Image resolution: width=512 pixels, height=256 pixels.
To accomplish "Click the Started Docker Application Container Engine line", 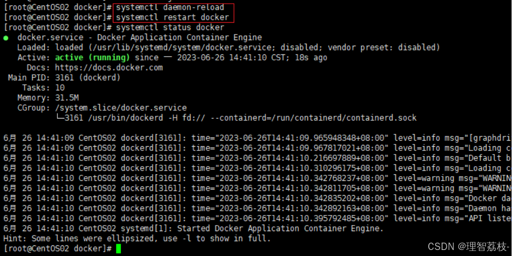I will (193, 228).
